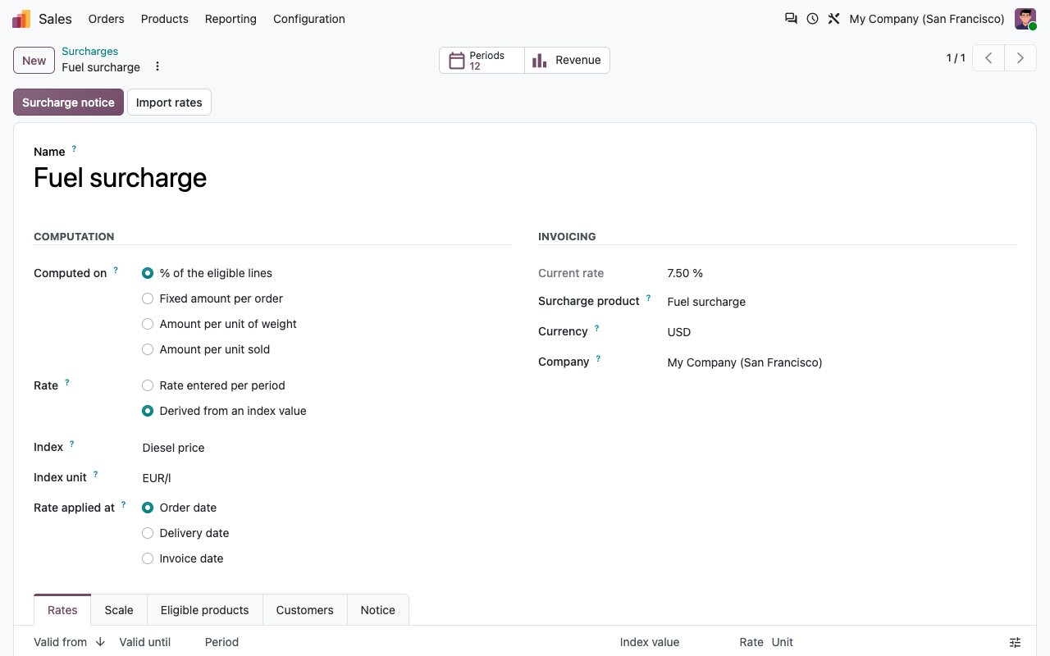
Task: Click the user avatar in top bar
Action: [1025, 19]
